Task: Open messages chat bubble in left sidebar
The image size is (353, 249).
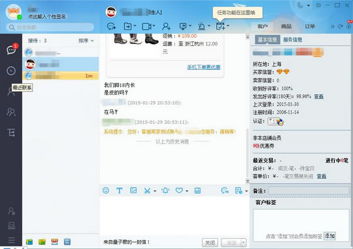Action: [11, 50]
